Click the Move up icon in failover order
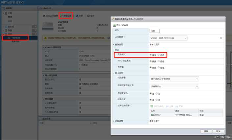The image size is (232, 140). [167, 106]
